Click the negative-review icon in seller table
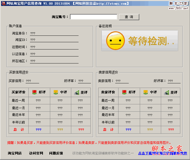 click(167, 93)
